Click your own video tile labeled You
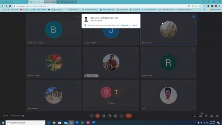222x125 pixels. coord(168,95)
